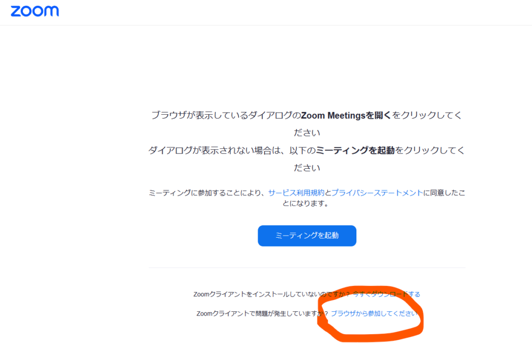Image resolution: width=532 pixels, height=343 pixels.
Task: Click the とになります。 line of consent text
Action: coord(305,203)
